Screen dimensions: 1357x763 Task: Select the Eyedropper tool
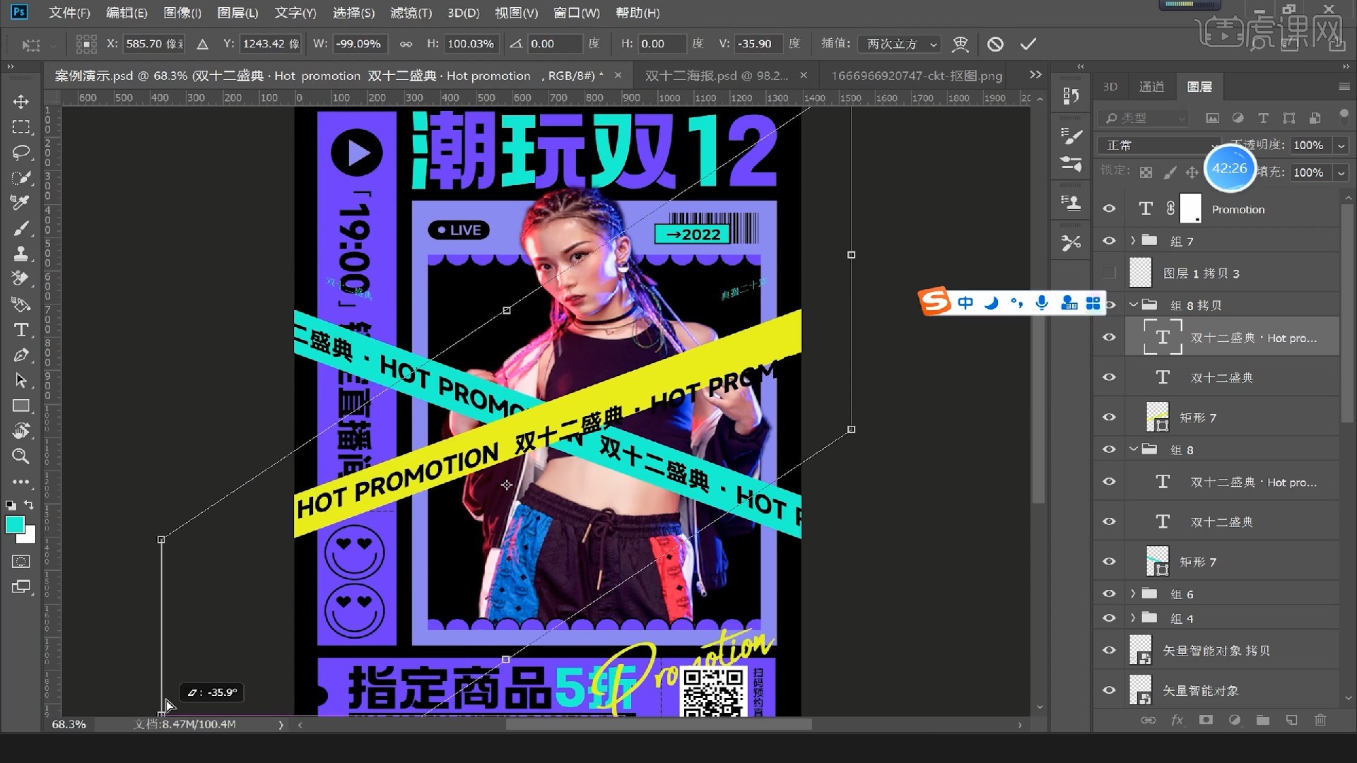click(x=20, y=203)
